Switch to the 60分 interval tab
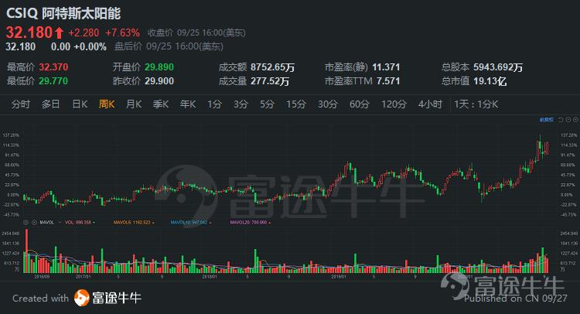This screenshot has width=580, height=314. (359, 104)
